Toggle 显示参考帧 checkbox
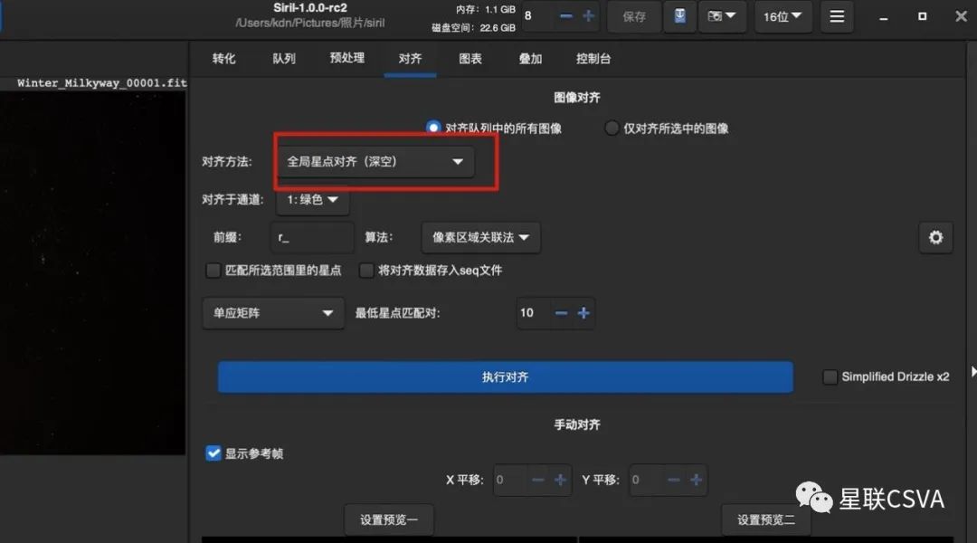The height and width of the screenshot is (543, 977). (213, 453)
